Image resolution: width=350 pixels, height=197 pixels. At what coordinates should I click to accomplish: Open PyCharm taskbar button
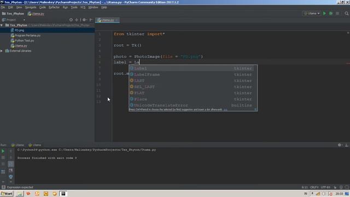click(x=63, y=194)
